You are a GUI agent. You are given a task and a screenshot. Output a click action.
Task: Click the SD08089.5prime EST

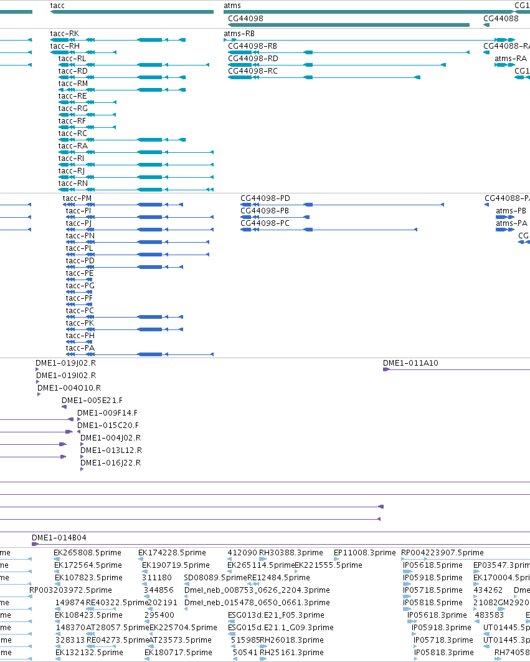tap(186, 584)
